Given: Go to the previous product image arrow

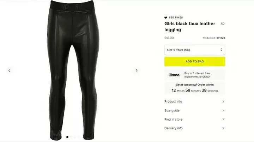Looking at the screenshot, I should point(10,70).
